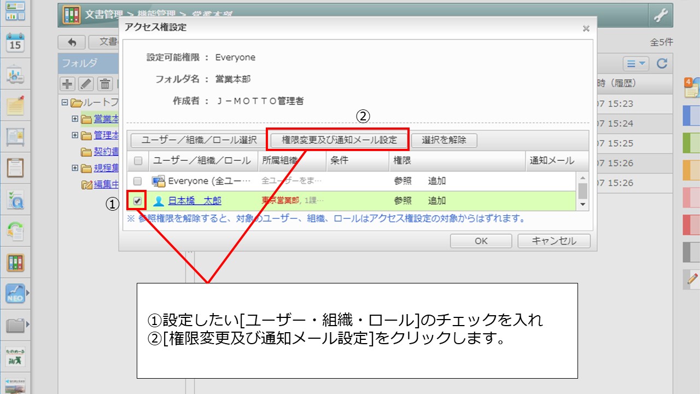This screenshot has width=700, height=394.
Task: Open the wrench settings icon in header
Action: tap(661, 16)
